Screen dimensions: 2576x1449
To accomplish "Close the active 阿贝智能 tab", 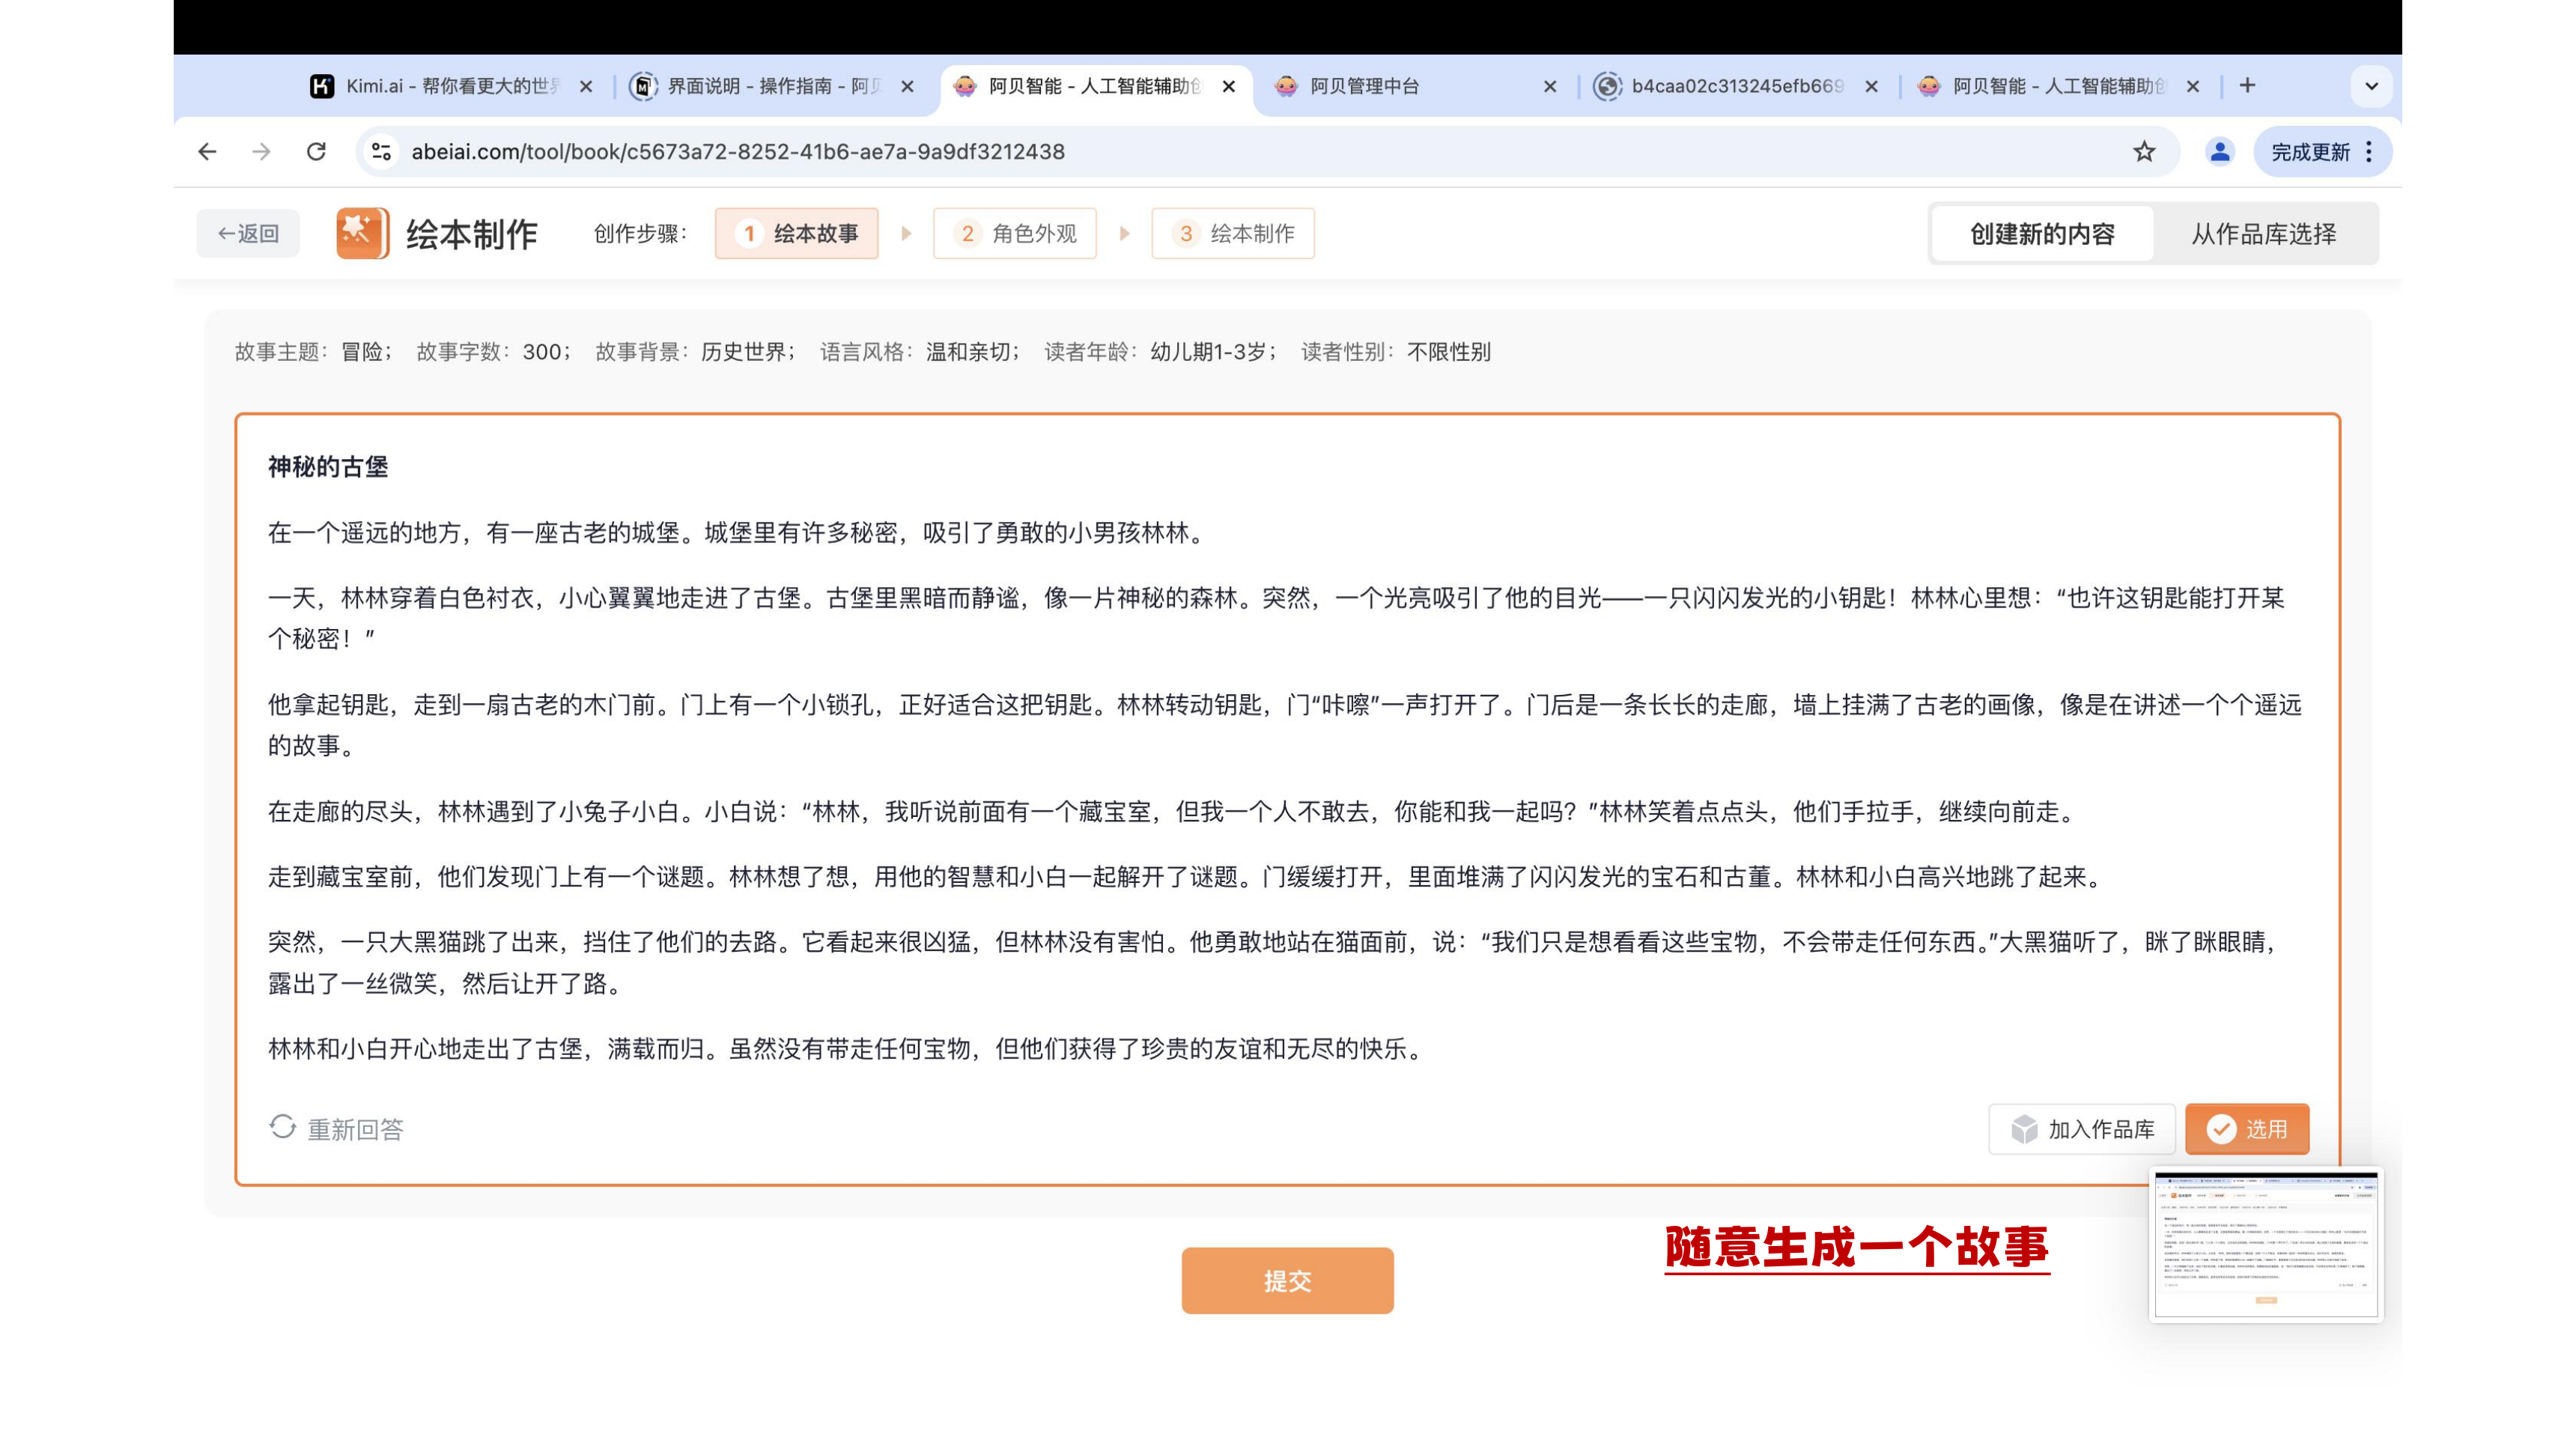I will click(x=1229, y=87).
